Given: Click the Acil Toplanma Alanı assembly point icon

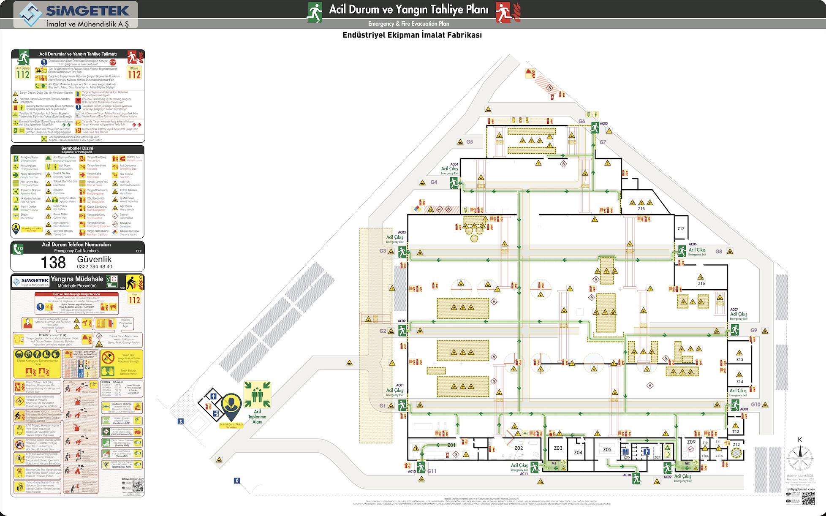Looking at the screenshot, I should pyautogui.click(x=257, y=395).
